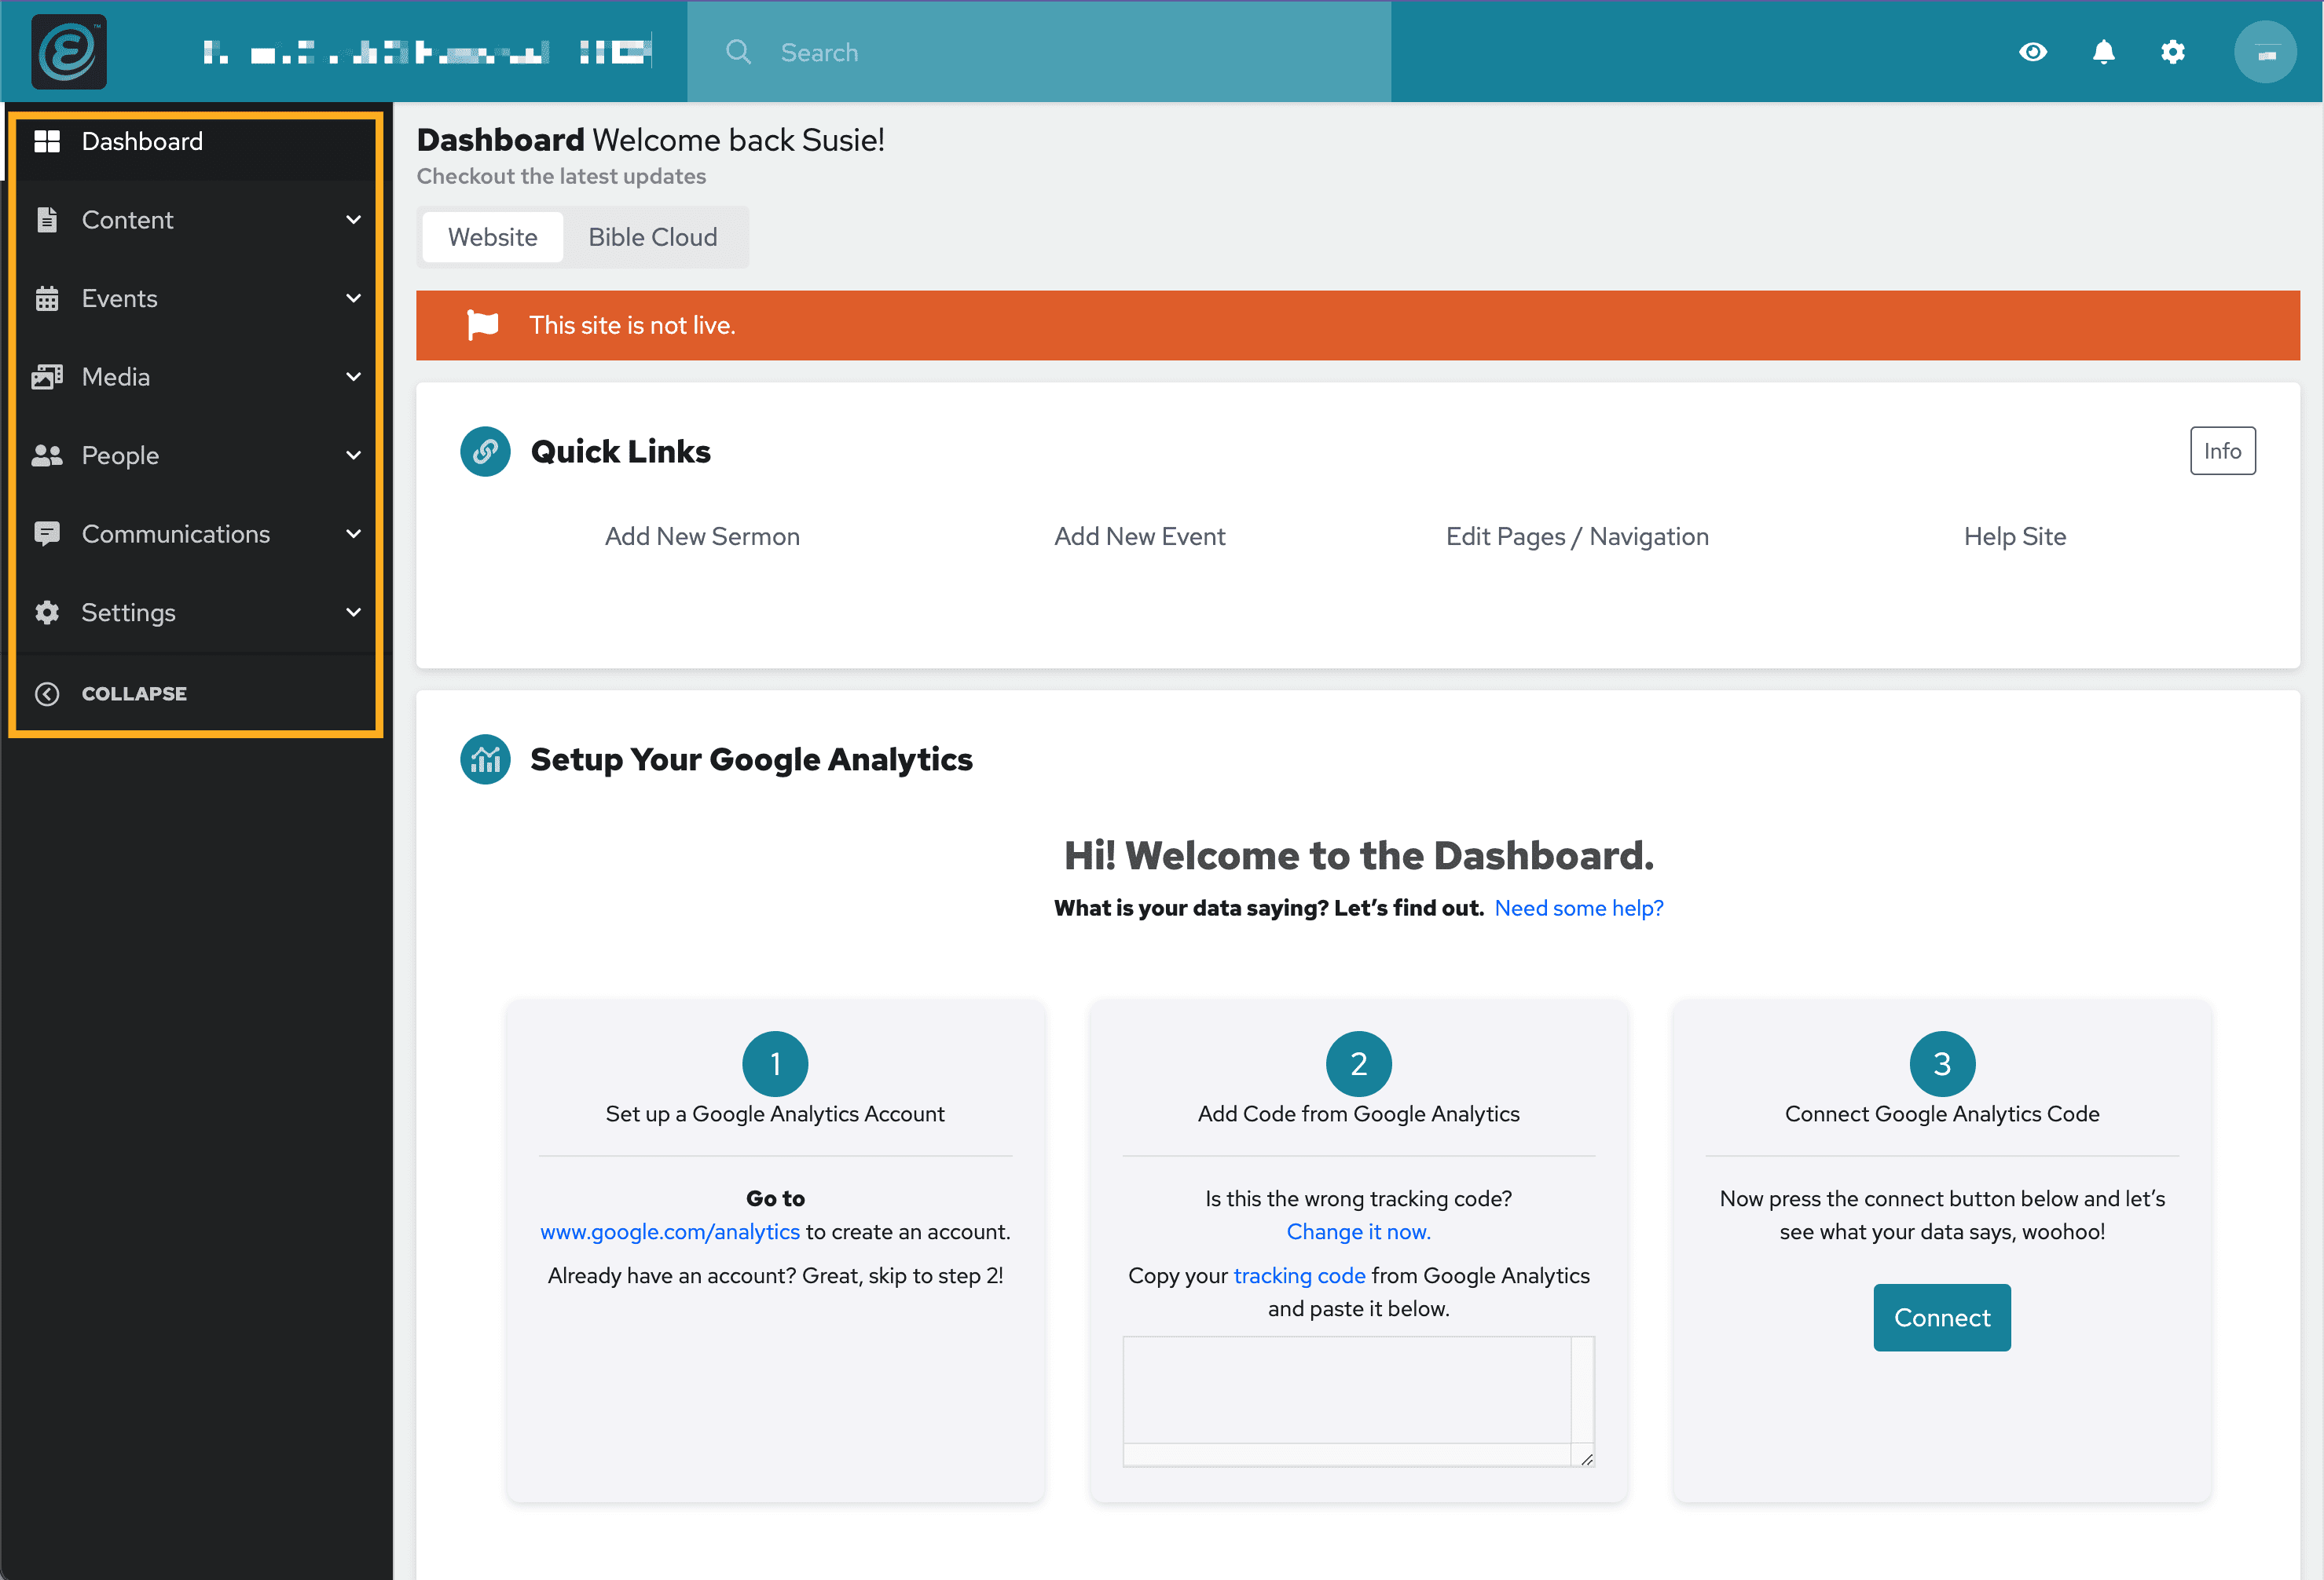The height and width of the screenshot is (1580, 2324).
Task: Click the People group icon
Action: click(x=47, y=455)
